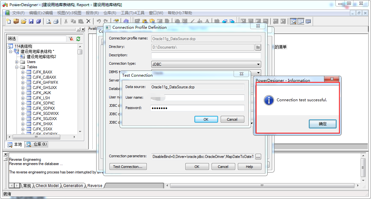
Task: Click the Print icon
Action: coord(56,21)
